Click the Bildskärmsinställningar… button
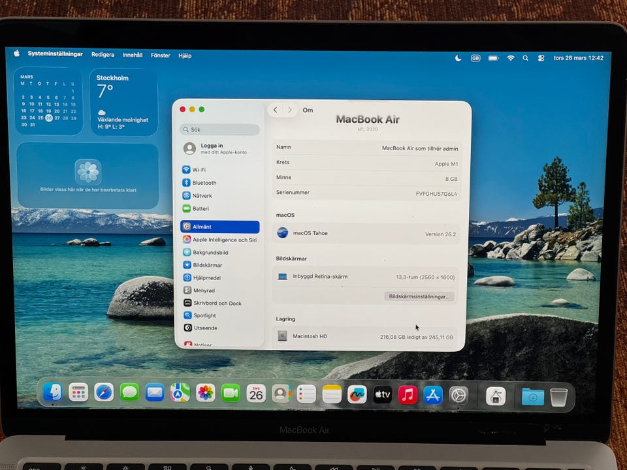This screenshot has width=627, height=470. point(419,296)
